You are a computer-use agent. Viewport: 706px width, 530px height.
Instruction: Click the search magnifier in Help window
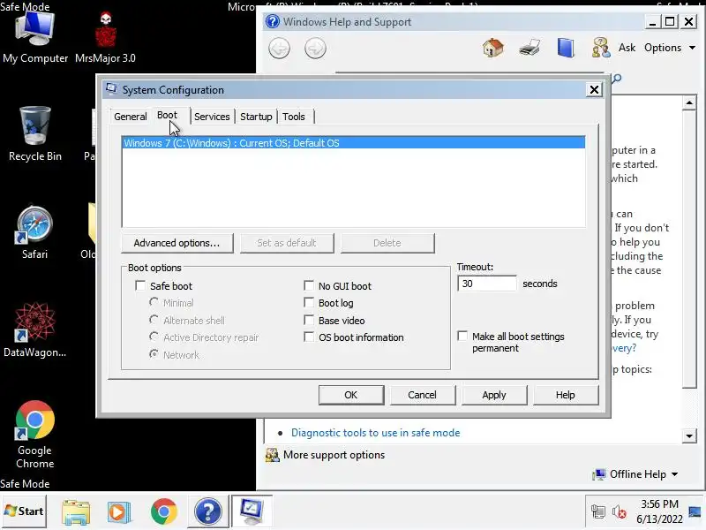(x=617, y=79)
